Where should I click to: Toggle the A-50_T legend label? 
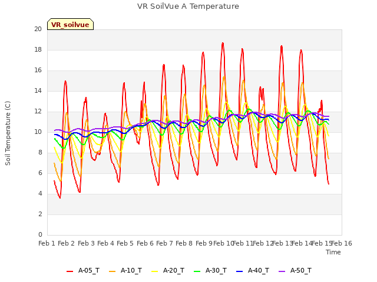(x=301, y=271)
